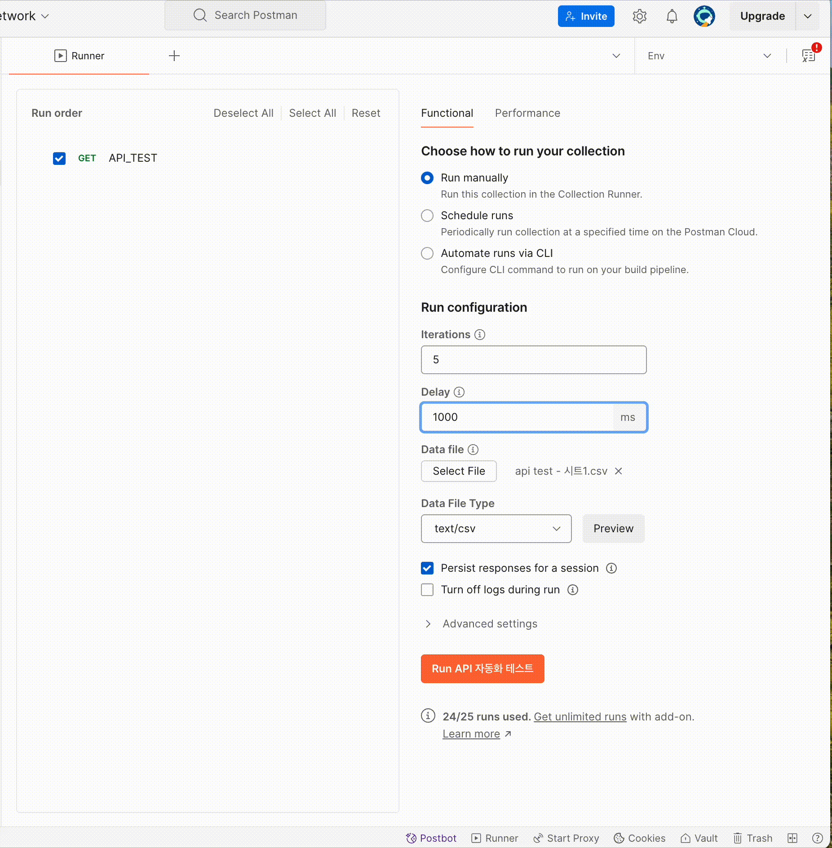Click Select File button
This screenshot has width=832, height=848.
tap(459, 471)
